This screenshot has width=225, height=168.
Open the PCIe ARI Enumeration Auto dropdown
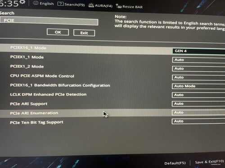point(198,112)
